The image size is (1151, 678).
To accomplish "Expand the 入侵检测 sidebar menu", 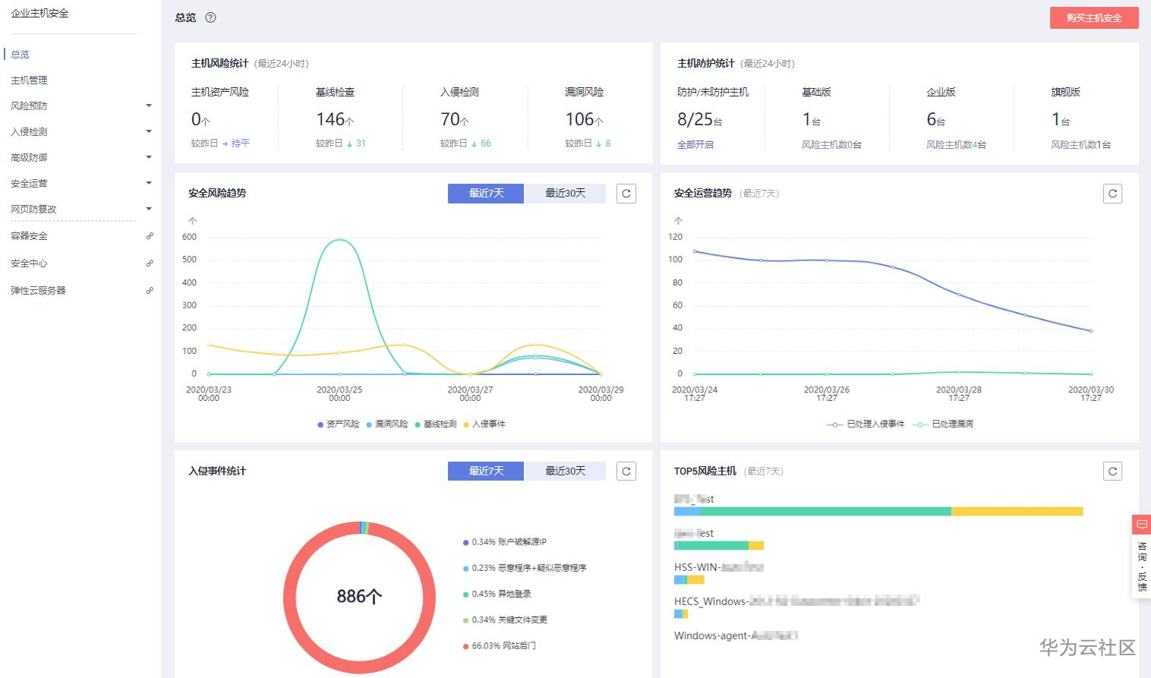I will [149, 132].
